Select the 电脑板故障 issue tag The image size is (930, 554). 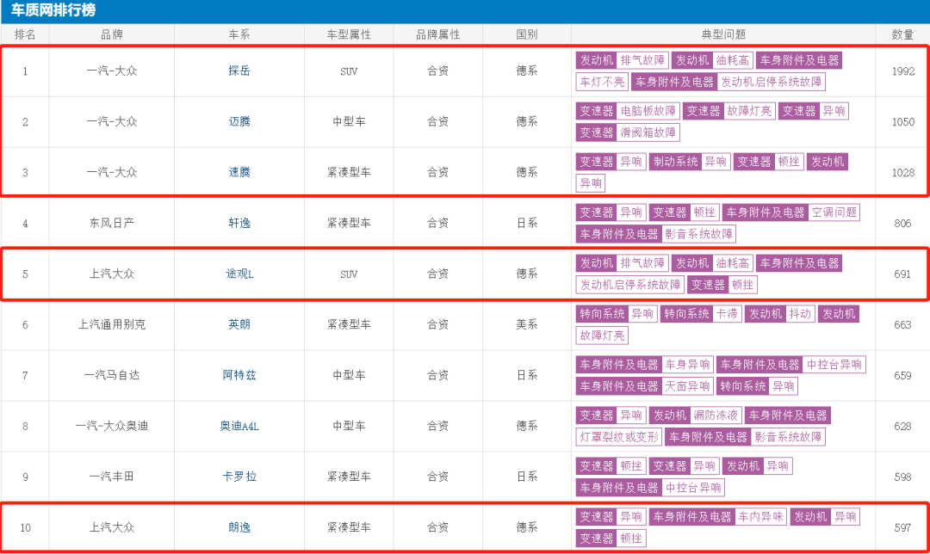tap(648, 111)
